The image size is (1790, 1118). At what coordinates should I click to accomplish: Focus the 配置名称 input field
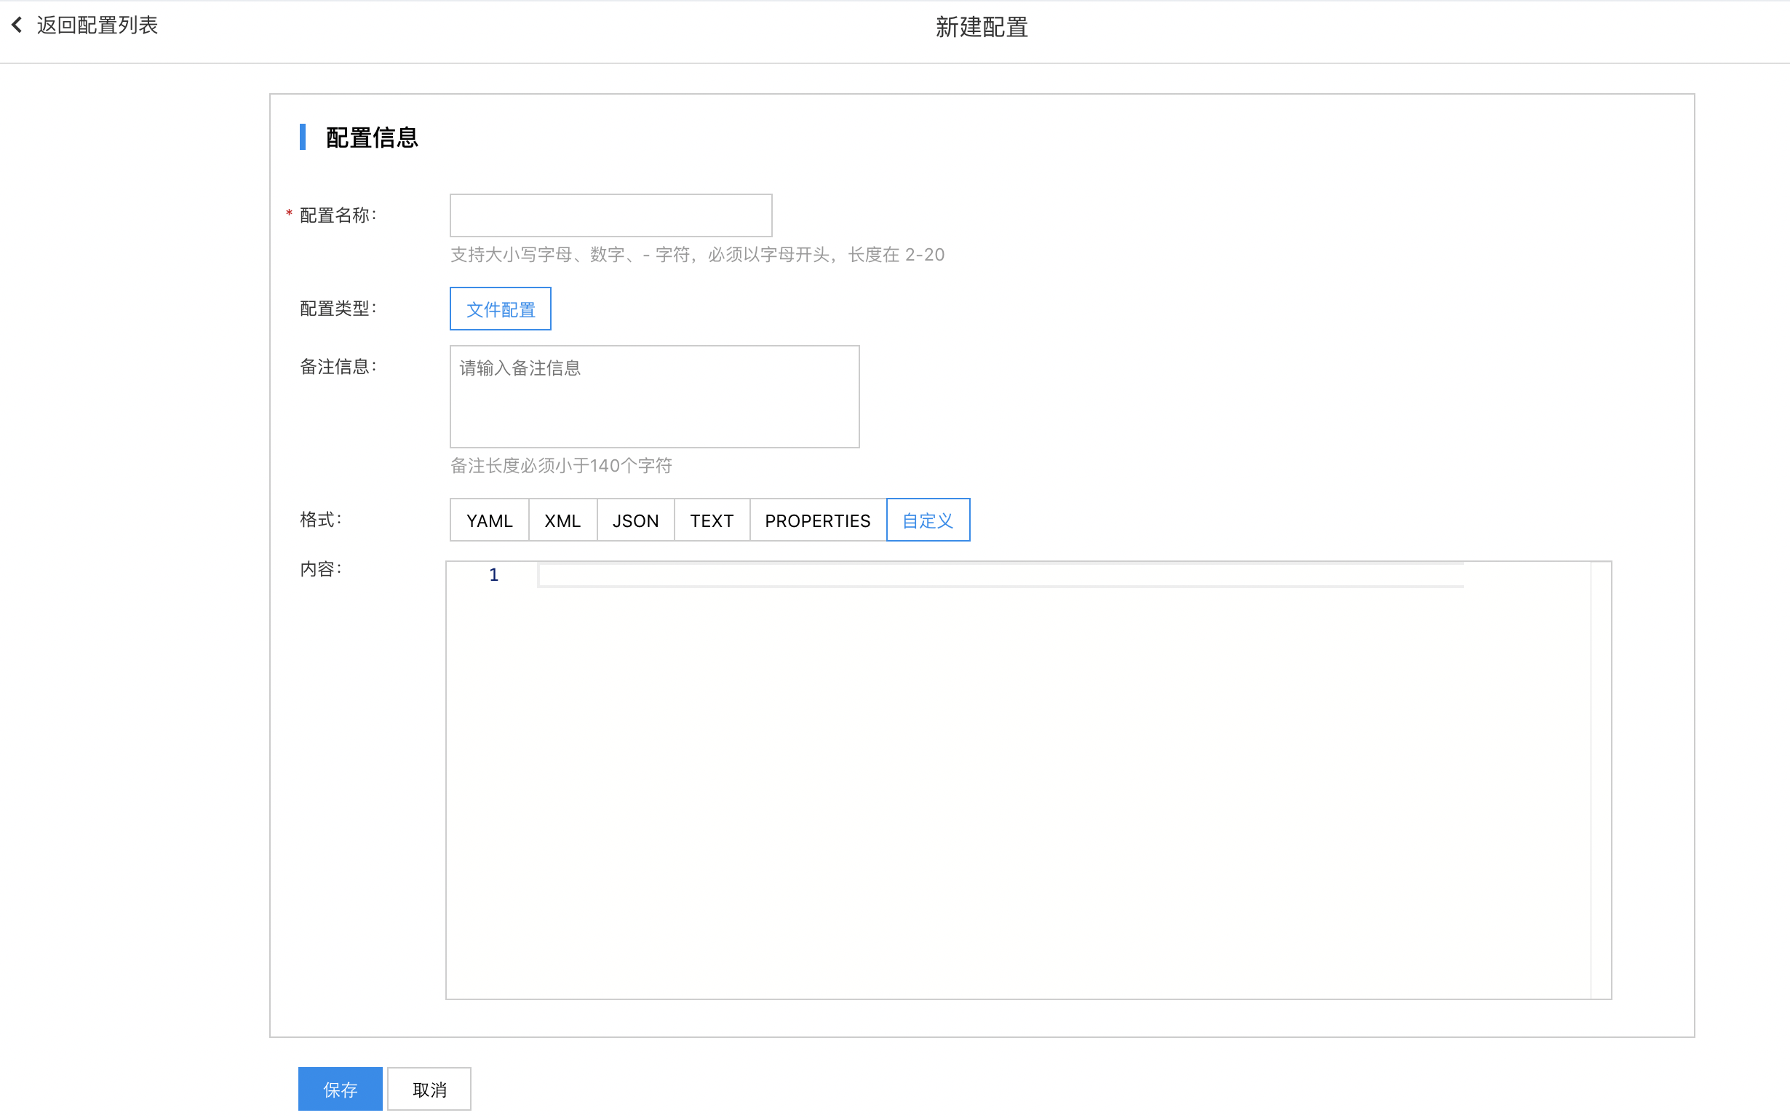610,215
